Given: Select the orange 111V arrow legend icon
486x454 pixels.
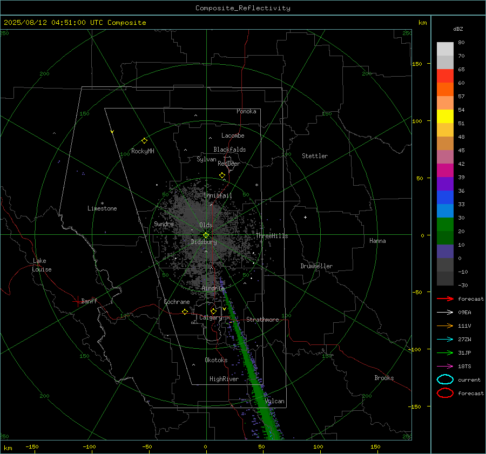Looking at the screenshot, I should 445,326.
